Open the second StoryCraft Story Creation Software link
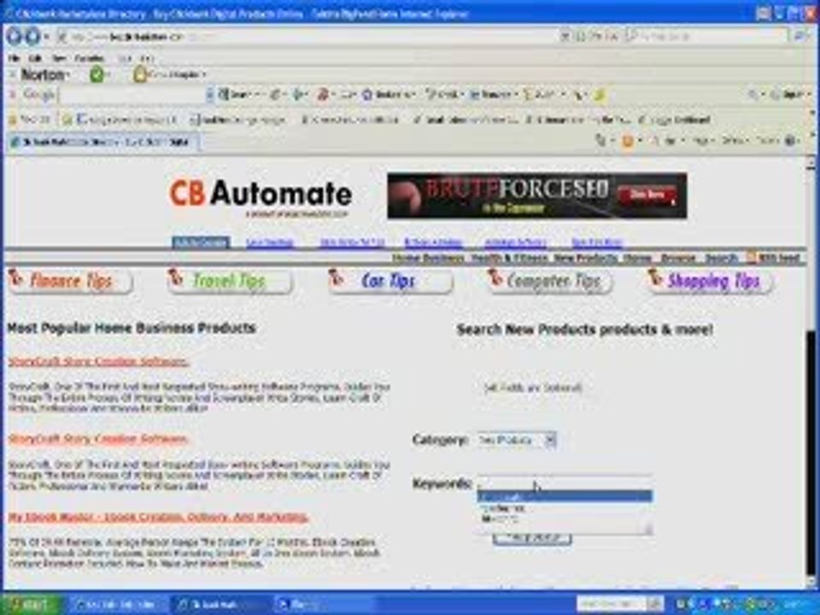The image size is (820, 615). (x=98, y=439)
